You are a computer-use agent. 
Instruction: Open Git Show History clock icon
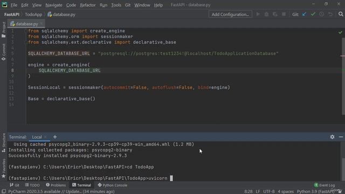point(322,15)
